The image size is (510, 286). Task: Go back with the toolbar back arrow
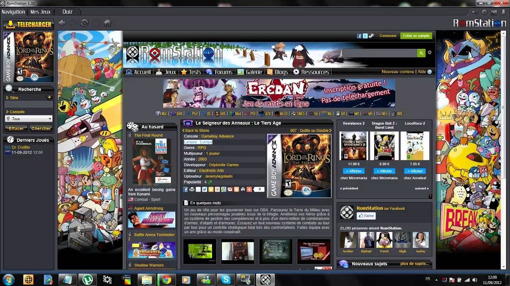[62, 23]
